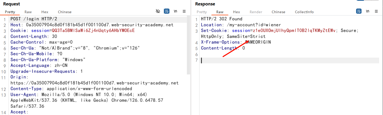The image size is (383, 115).
Task: Open the Request panel hamburger menu
Action: (x=184, y=11)
